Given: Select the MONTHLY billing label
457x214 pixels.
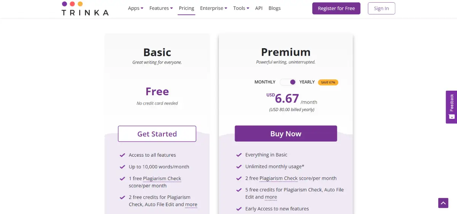Looking at the screenshot, I should click(265, 82).
